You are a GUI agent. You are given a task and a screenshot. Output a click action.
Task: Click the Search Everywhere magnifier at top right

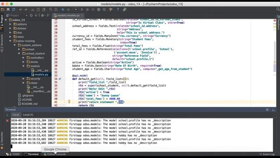pyautogui.click(x=278, y=9)
